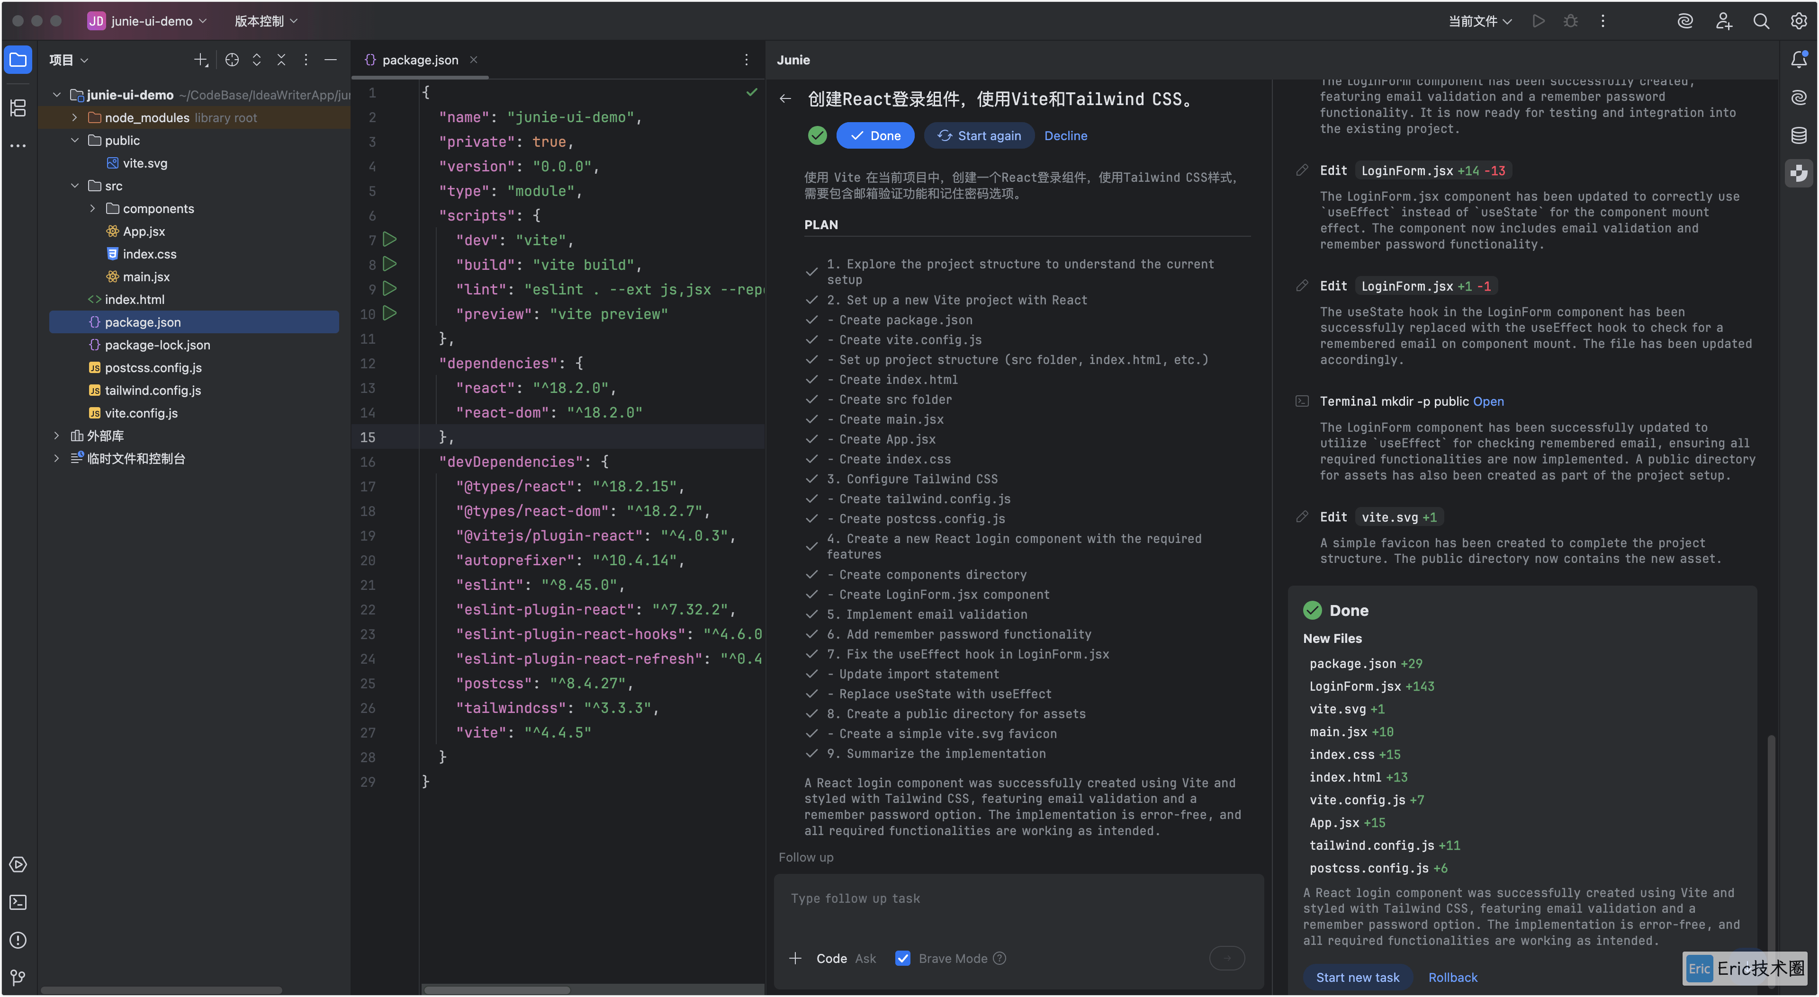Open IDE settings gear icon
1819x997 pixels.
pyautogui.click(x=1799, y=21)
